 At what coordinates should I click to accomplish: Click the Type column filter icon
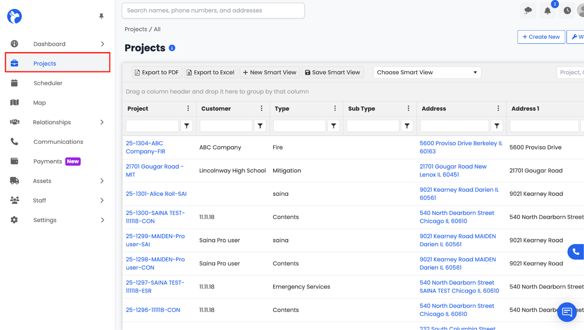pyautogui.click(x=334, y=126)
